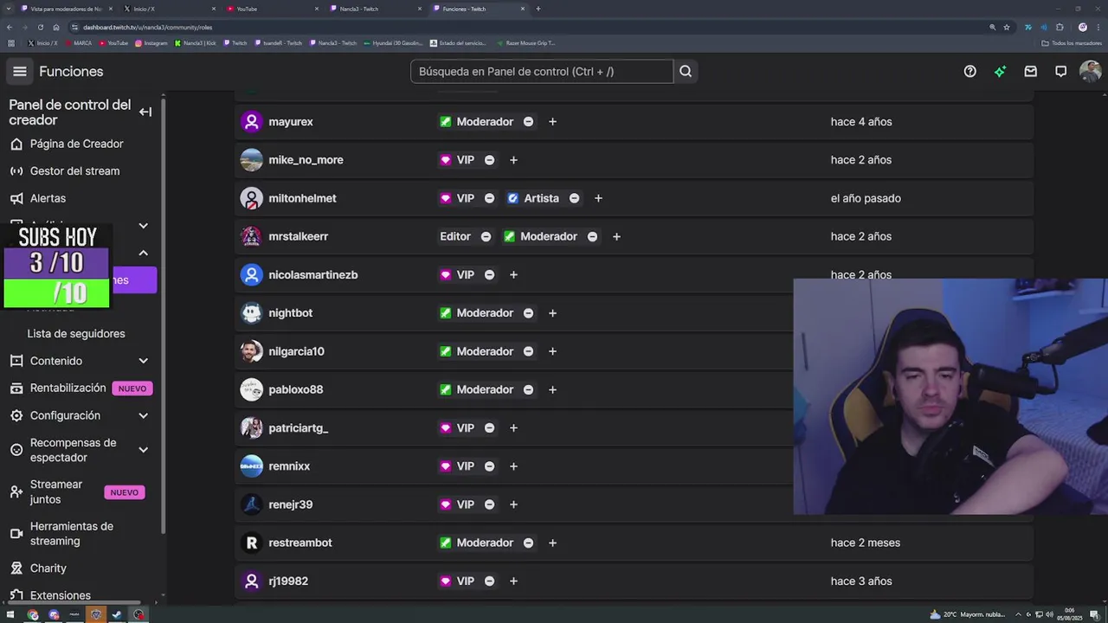This screenshot has height=623, width=1108.
Task: Open the whispers chat bubble icon
Action: (x=1060, y=71)
